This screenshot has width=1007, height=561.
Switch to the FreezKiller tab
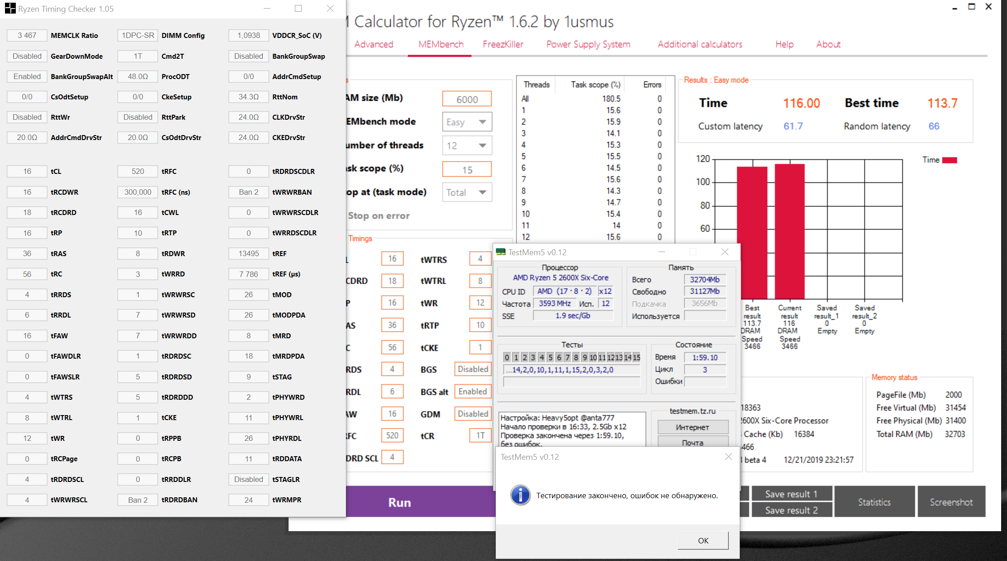click(x=503, y=44)
